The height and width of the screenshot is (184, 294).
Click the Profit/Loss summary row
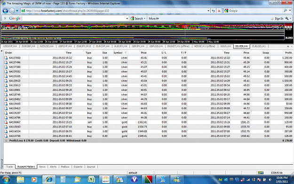click(x=148, y=141)
